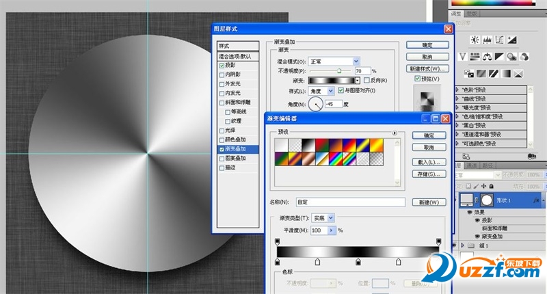Screen dimensions: 547x294
Task: Uncheck the 投影 drop shadow checkbox
Action: click(x=222, y=66)
